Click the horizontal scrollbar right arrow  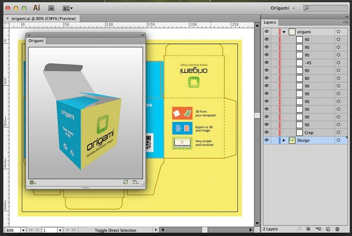(251, 230)
